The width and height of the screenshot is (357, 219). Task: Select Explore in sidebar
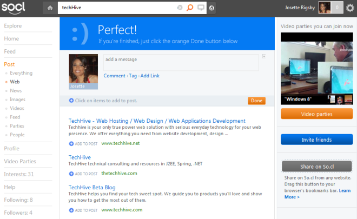[x=13, y=26]
